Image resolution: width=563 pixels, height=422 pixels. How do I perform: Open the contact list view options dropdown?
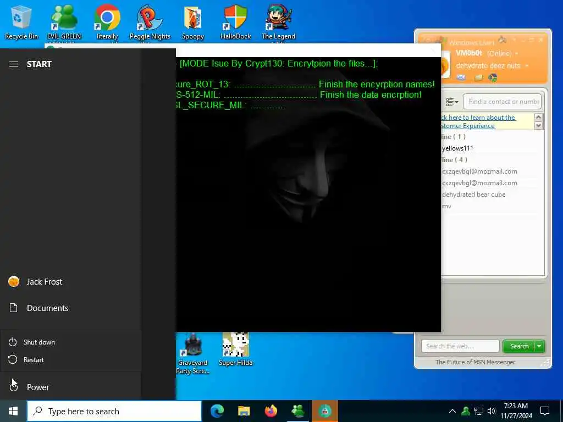[452, 102]
